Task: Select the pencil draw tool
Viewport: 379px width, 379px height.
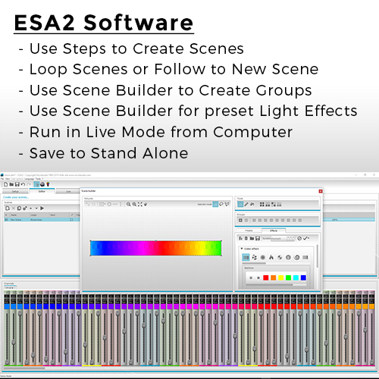Action: 246,204
